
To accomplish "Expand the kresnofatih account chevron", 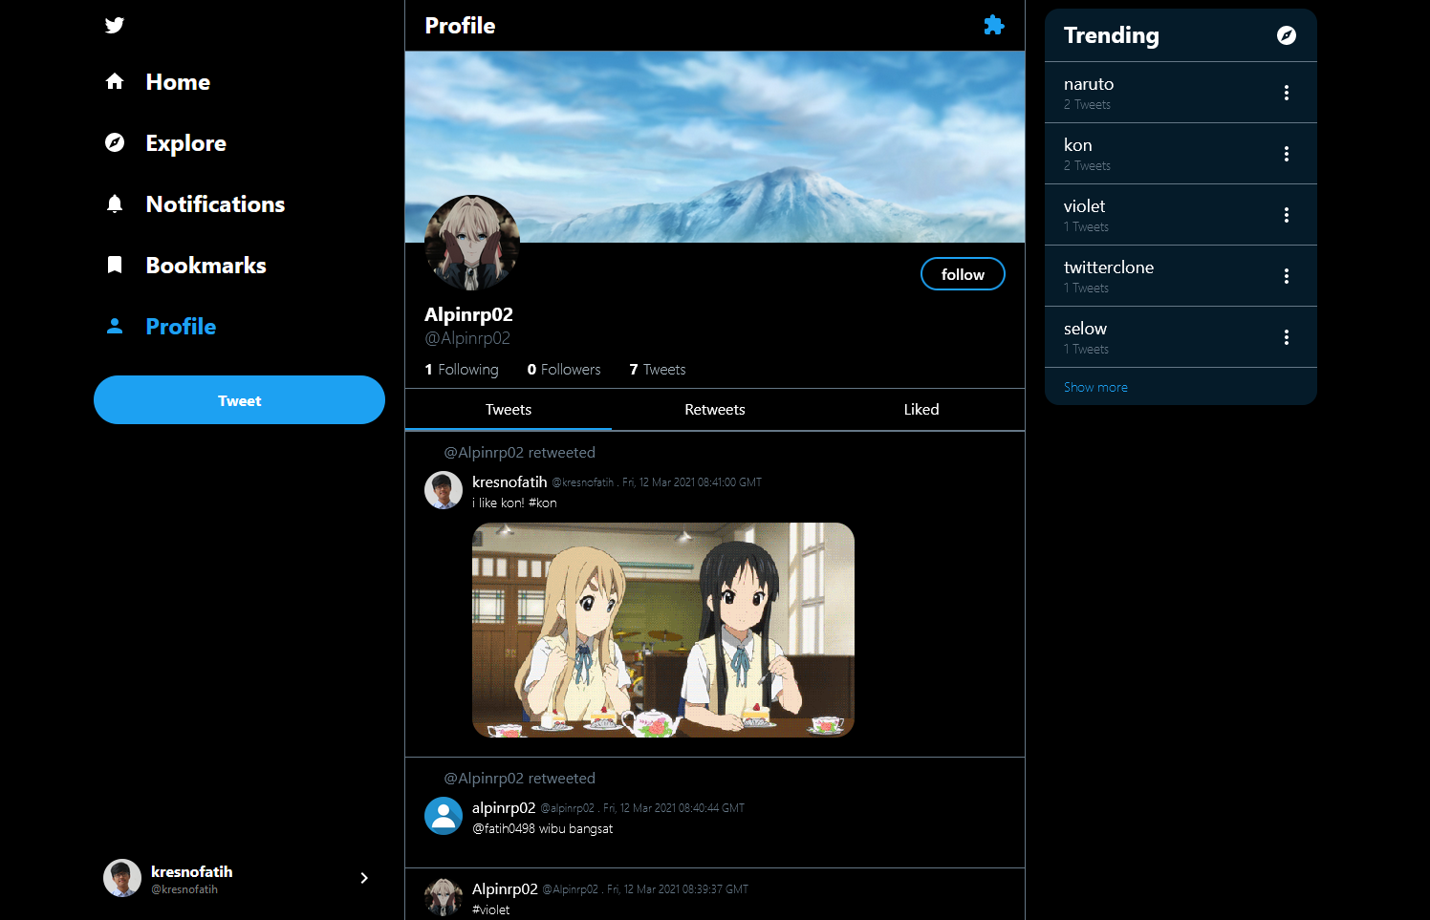I will pos(364,878).
